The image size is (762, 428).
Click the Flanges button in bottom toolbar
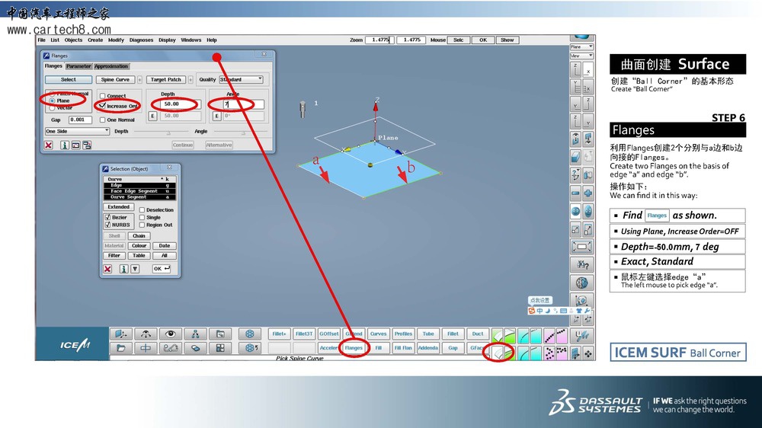pos(354,348)
